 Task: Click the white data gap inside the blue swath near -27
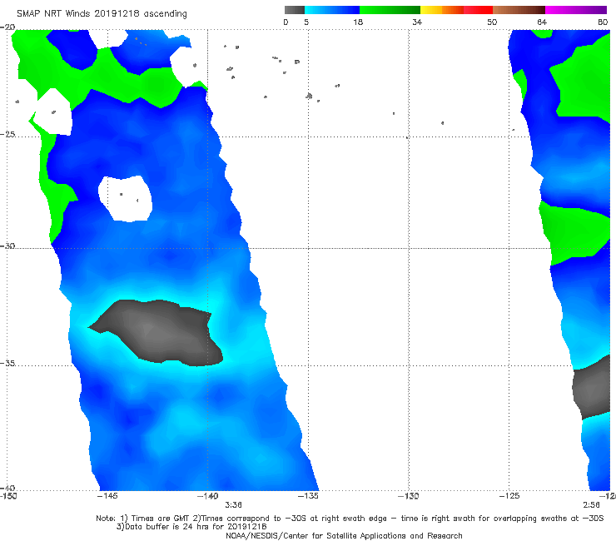[126, 198]
